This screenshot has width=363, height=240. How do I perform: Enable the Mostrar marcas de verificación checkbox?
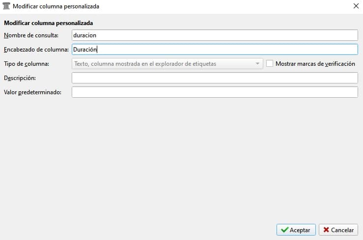click(270, 63)
